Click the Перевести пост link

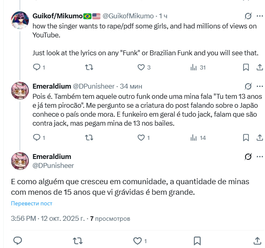(32, 203)
